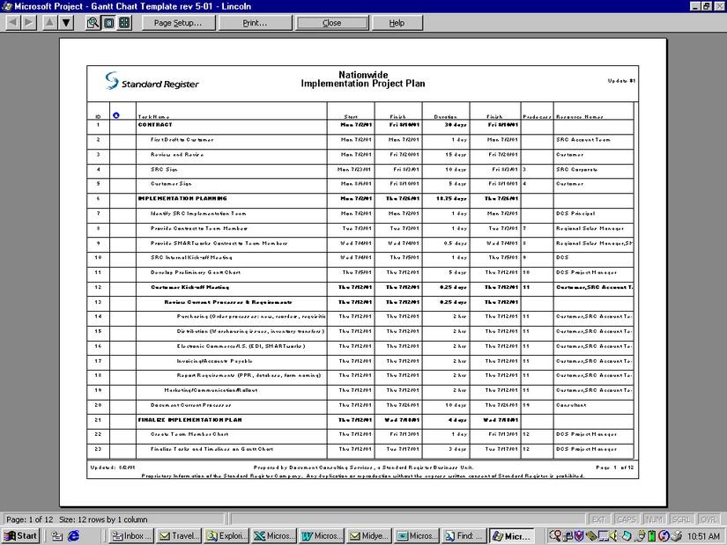727x545 pixels.
Task: Switch to the Travel taskbar window
Action: tap(179, 535)
